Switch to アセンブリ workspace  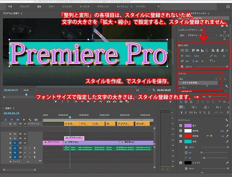25,7
